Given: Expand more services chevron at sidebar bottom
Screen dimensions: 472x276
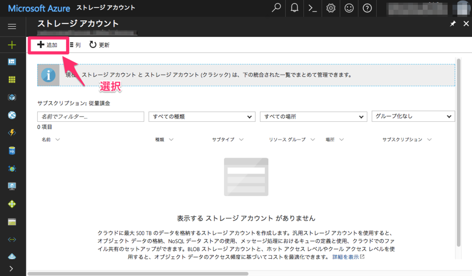Looking at the screenshot, I should pyautogui.click(x=11, y=269).
